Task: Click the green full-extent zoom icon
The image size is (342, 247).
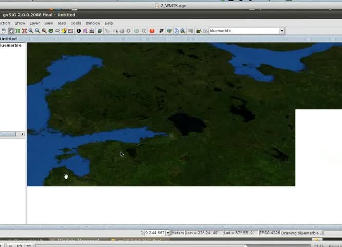Action: (17, 31)
